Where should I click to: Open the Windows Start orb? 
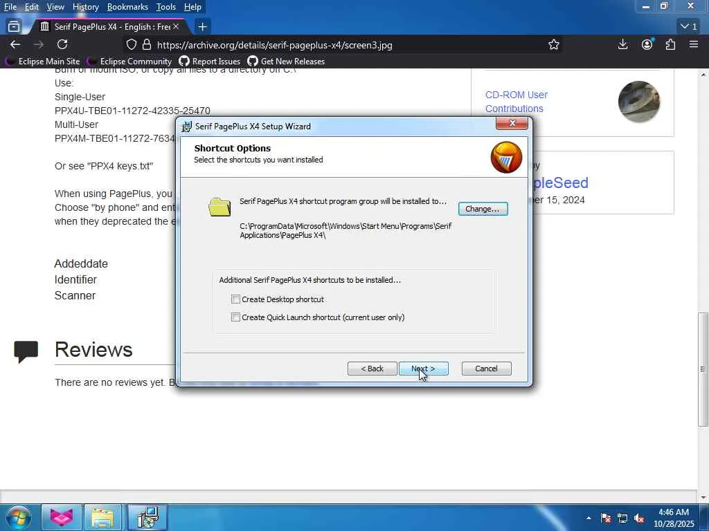pos(19,517)
